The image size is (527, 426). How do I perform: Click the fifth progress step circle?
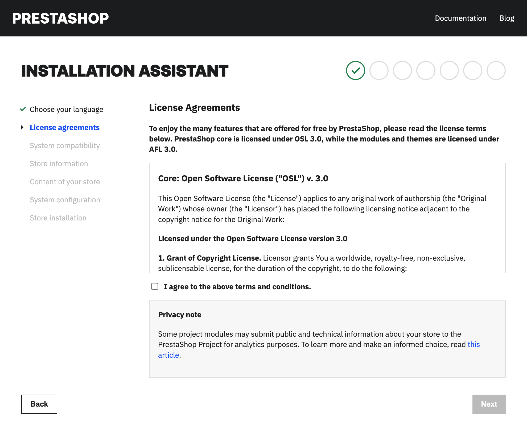click(x=449, y=70)
